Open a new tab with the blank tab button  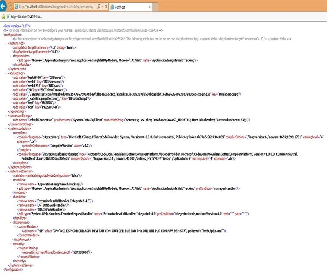[x=155, y=7]
